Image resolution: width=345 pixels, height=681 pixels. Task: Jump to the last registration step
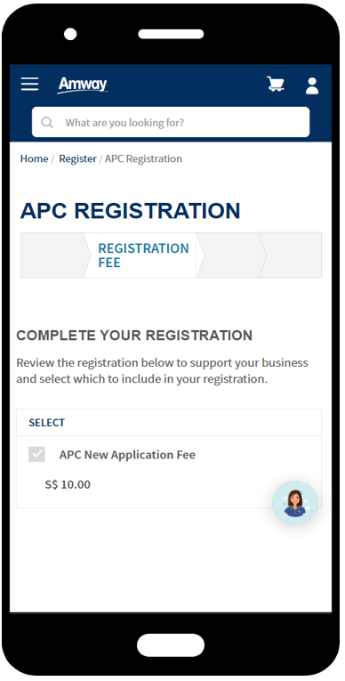pyautogui.click(x=291, y=255)
